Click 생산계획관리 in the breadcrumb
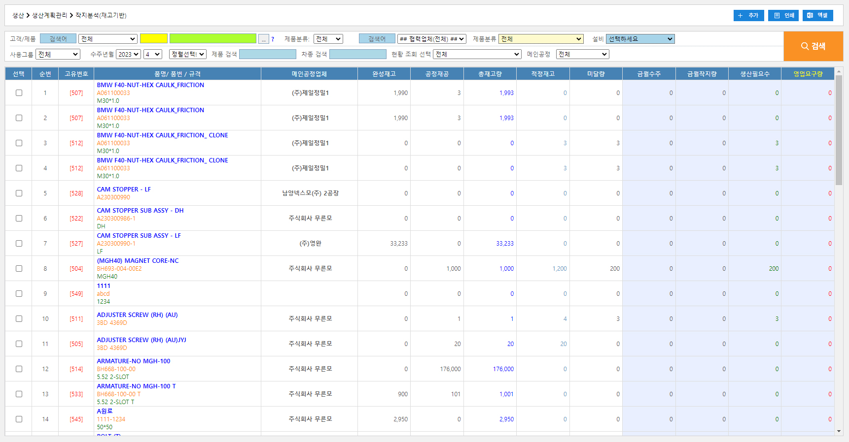The image size is (849, 442). [49, 15]
